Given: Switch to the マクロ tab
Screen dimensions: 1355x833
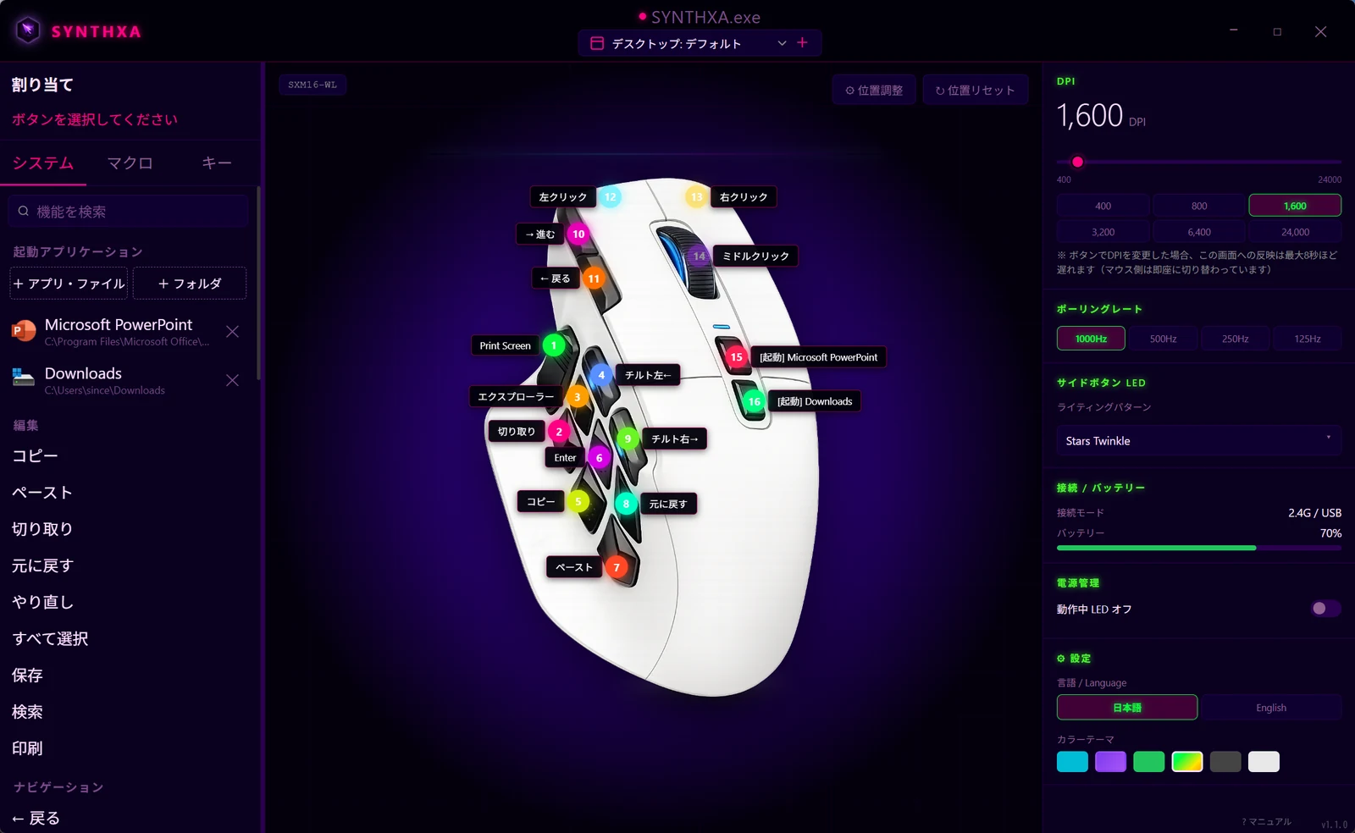Looking at the screenshot, I should 130,163.
